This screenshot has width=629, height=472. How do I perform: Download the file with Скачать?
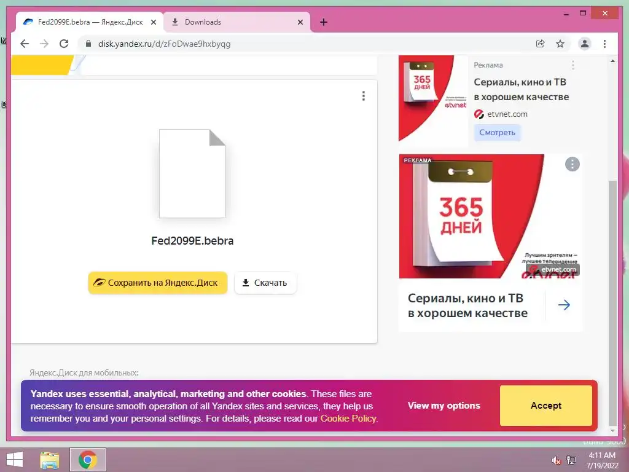pos(265,283)
